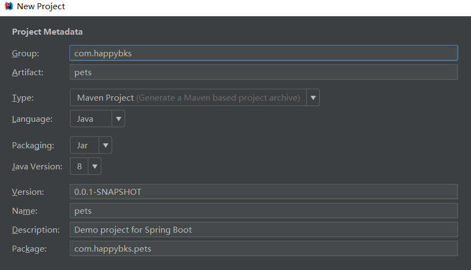
Task: Click the IntelliJ IDEA logo icon
Action: (9, 6)
